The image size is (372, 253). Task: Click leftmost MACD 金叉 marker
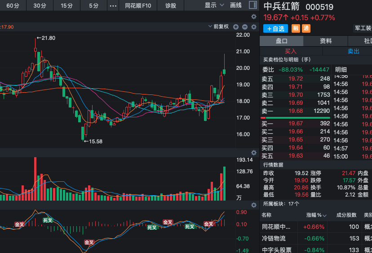[19, 224]
